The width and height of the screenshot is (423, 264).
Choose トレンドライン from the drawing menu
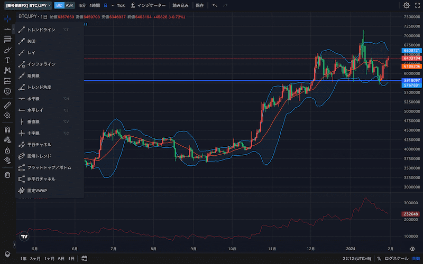click(50, 30)
